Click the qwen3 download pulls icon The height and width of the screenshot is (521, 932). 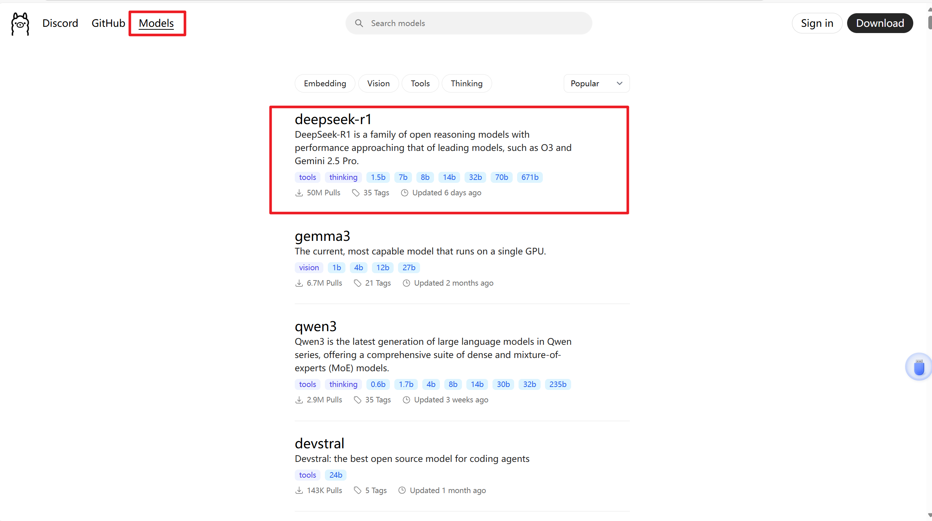click(299, 400)
